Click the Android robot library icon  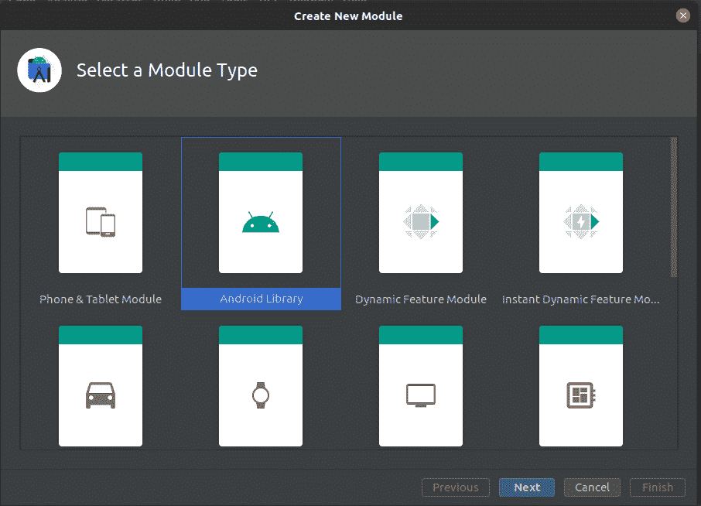[261, 223]
